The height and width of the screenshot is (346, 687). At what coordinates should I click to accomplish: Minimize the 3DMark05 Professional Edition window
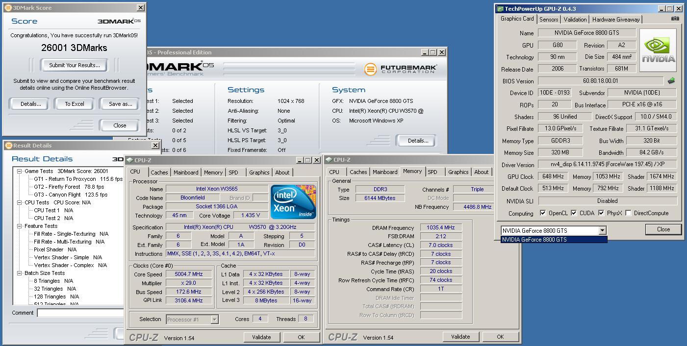(x=425, y=52)
